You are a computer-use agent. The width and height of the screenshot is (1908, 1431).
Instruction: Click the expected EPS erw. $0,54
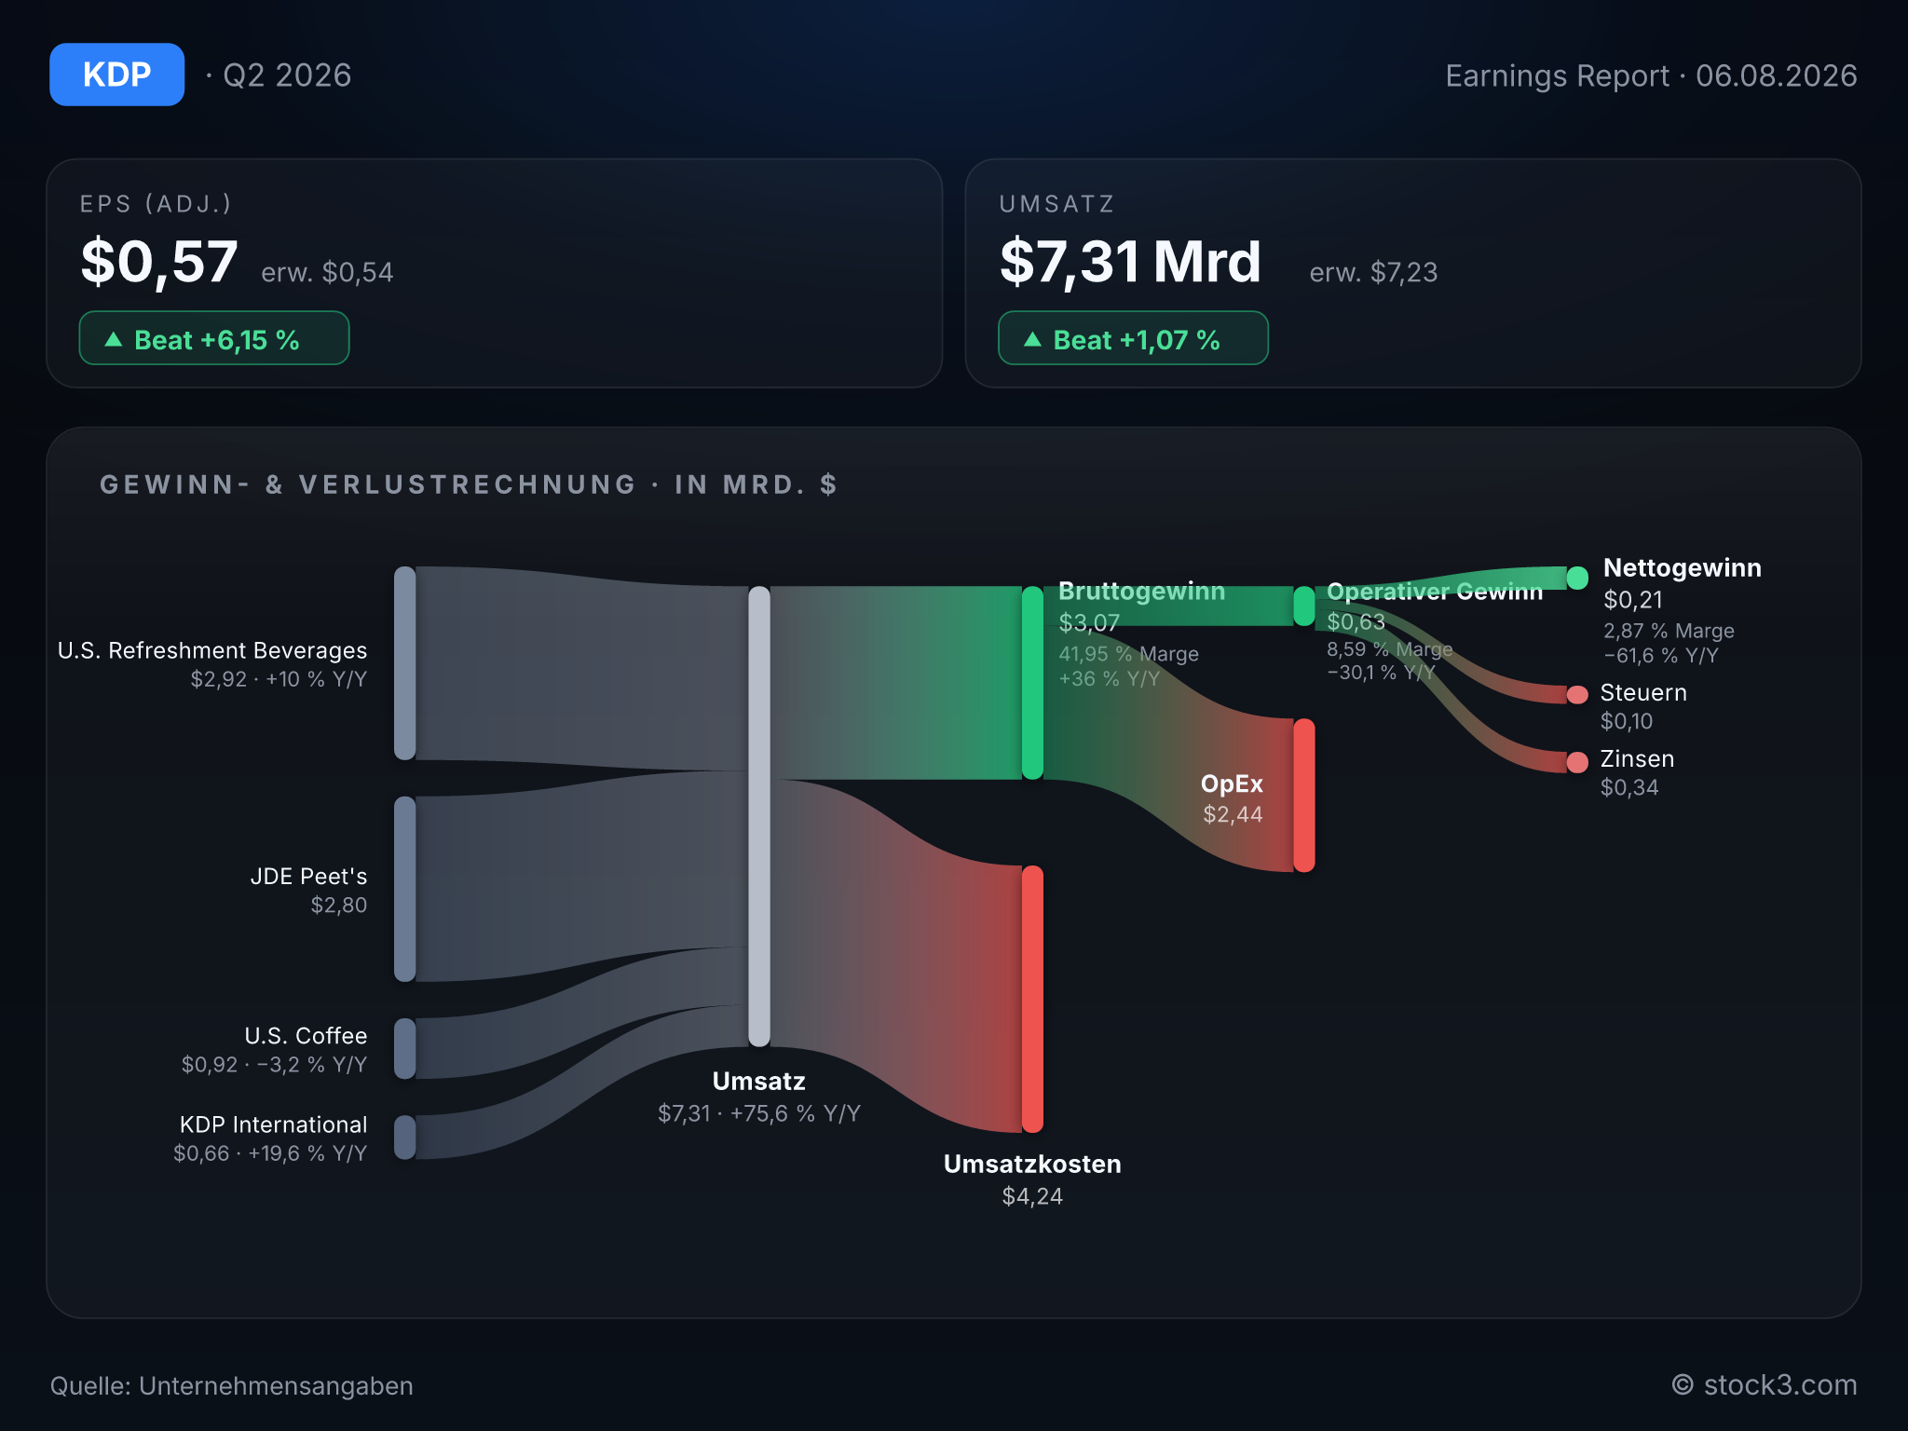pyautogui.click(x=327, y=272)
